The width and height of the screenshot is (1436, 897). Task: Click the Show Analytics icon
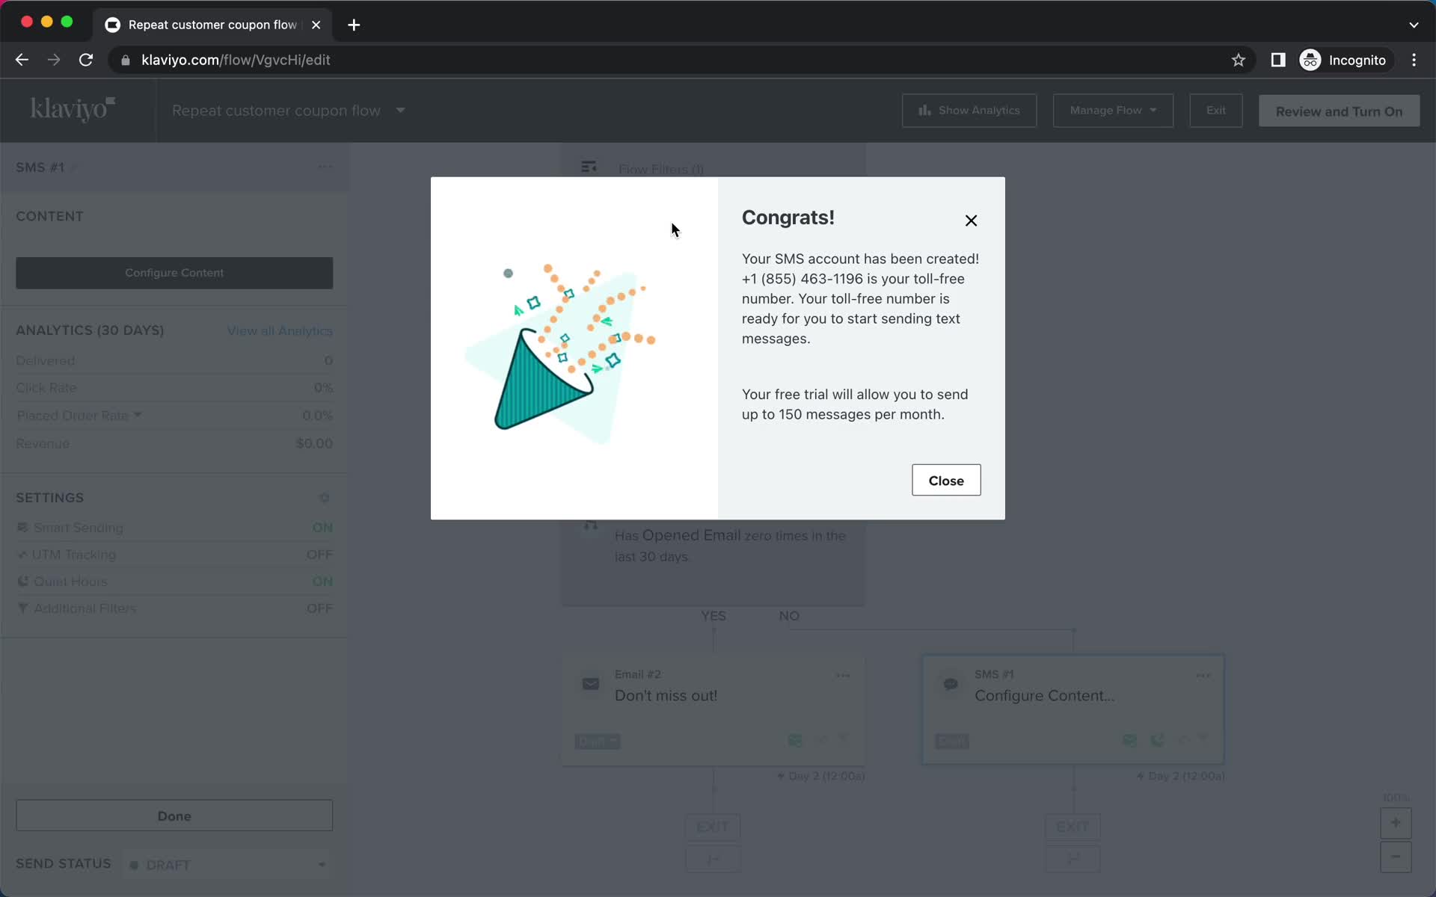(921, 111)
